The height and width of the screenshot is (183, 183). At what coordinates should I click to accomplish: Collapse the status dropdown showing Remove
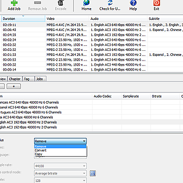pos(60,141)
